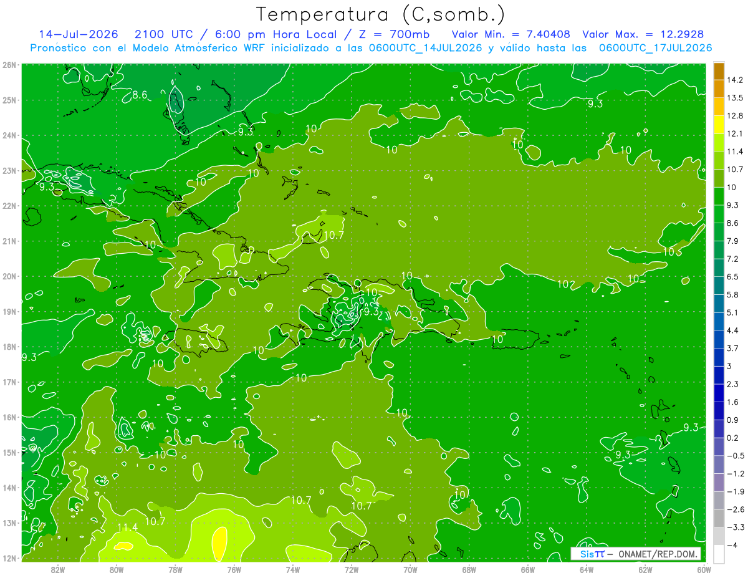This screenshot has height=578, width=748.
Task: Click the "4.4" colorbar label
Action: [732, 330]
